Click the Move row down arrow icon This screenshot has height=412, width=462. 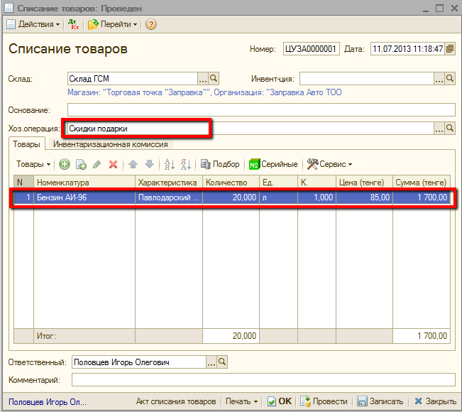(x=148, y=164)
